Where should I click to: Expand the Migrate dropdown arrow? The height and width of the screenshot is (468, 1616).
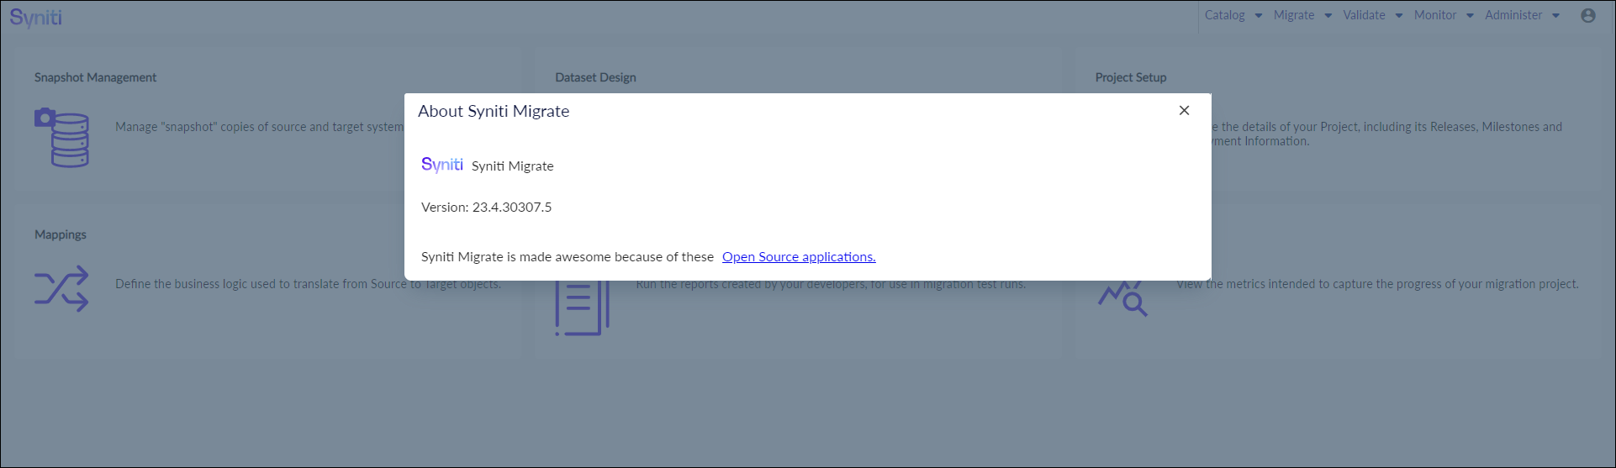click(x=1328, y=16)
